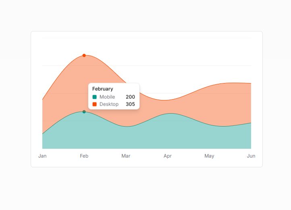Select the Jun label on the x-axis
The height and width of the screenshot is (210, 291).
pos(251,156)
